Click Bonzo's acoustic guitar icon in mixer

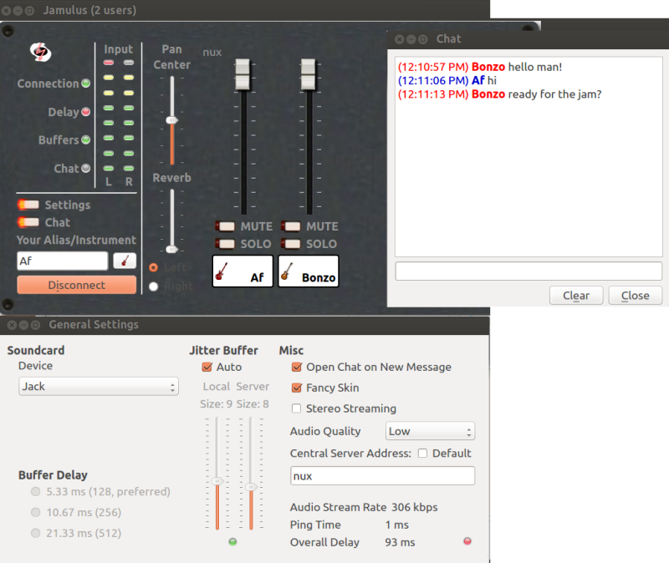287,271
